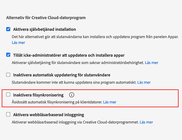The width and height of the screenshot is (182, 140).
Task: Follow Läs mer link for automatisk uppdatering
Action: (x=144, y=82)
